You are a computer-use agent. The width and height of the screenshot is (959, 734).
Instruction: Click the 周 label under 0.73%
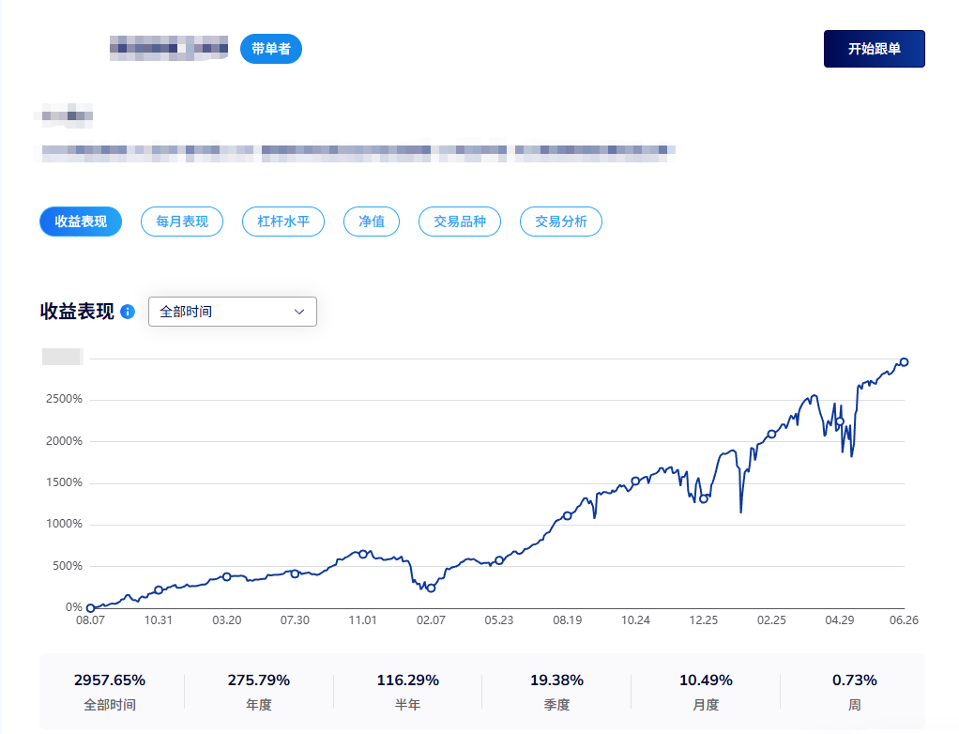pos(855,705)
